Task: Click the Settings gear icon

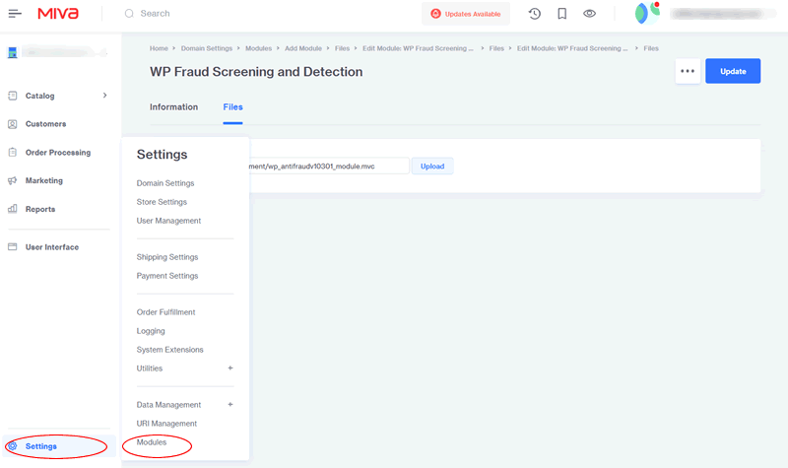Action: coord(13,446)
